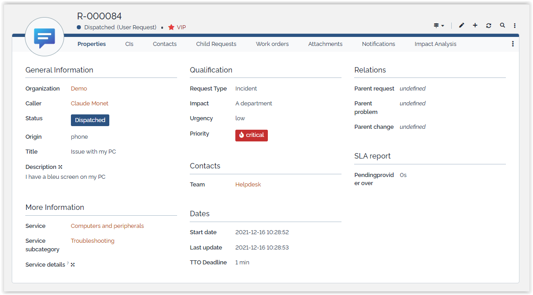Open tab bar overflow menu
The width and height of the screenshot is (533, 295).
pyautogui.click(x=512, y=44)
